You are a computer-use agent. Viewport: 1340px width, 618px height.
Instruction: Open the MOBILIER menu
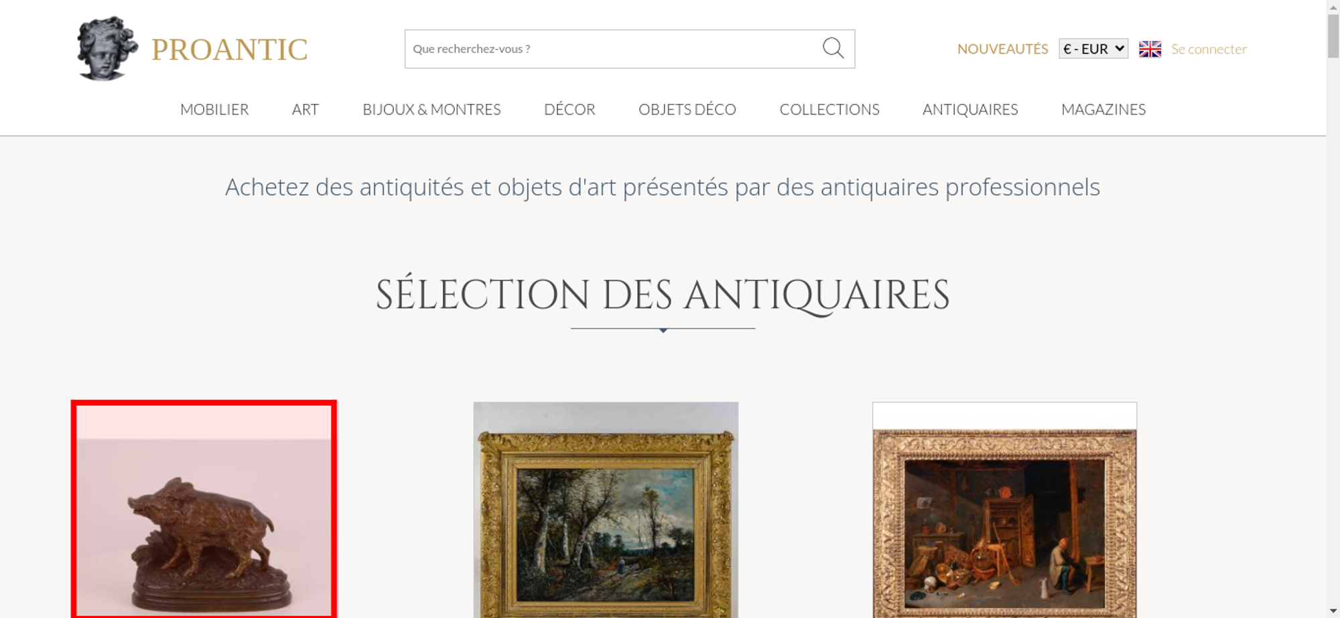(x=214, y=109)
